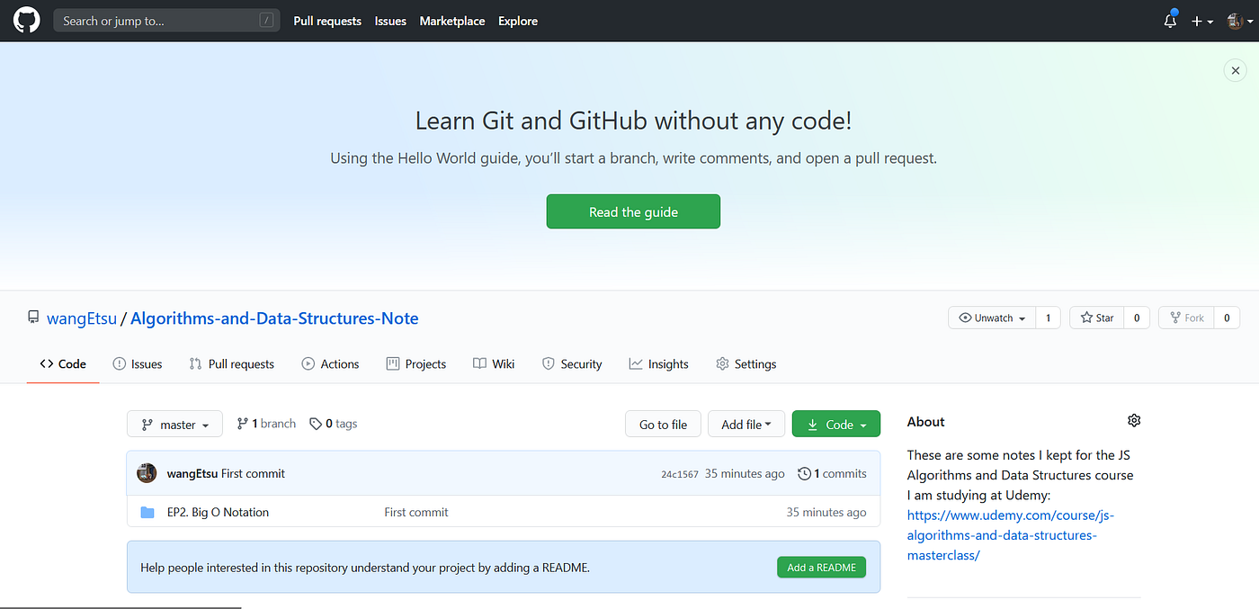The width and height of the screenshot is (1259, 609).
Task: Switch to the repository Issues tab
Action: (138, 363)
